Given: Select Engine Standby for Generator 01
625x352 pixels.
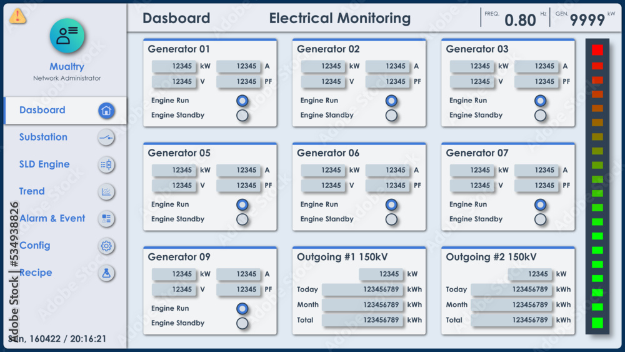Looking at the screenshot, I should click(242, 116).
